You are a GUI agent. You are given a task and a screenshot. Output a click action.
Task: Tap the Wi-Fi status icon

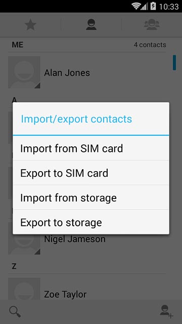pos(136,6)
